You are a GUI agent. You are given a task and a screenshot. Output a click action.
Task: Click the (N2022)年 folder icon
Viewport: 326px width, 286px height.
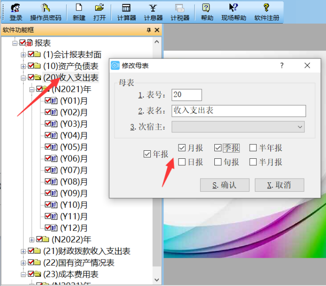(46, 239)
